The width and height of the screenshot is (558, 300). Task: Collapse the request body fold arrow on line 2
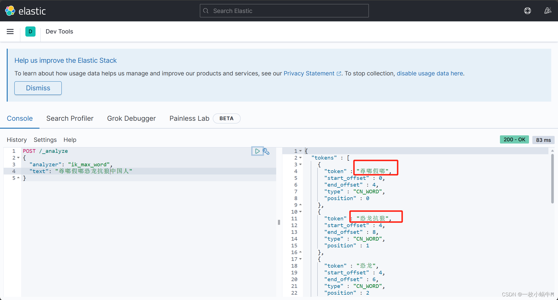tap(19, 158)
